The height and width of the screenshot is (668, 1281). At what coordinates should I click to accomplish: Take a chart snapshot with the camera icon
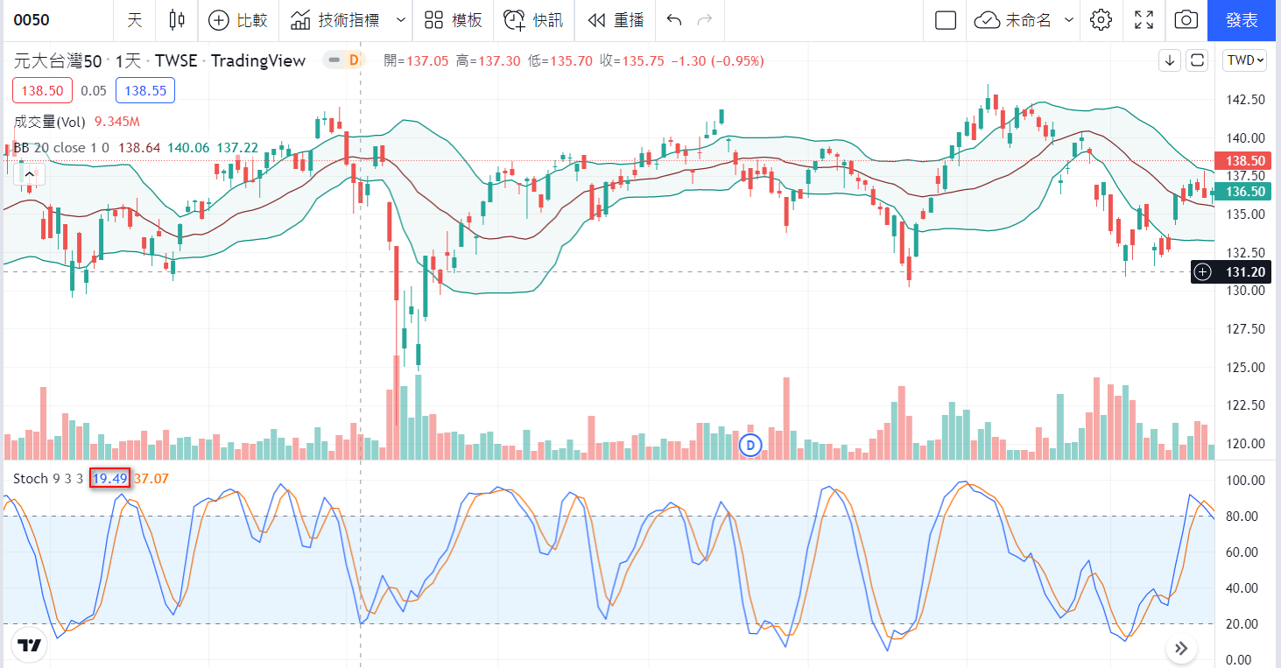pos(1186,20)
